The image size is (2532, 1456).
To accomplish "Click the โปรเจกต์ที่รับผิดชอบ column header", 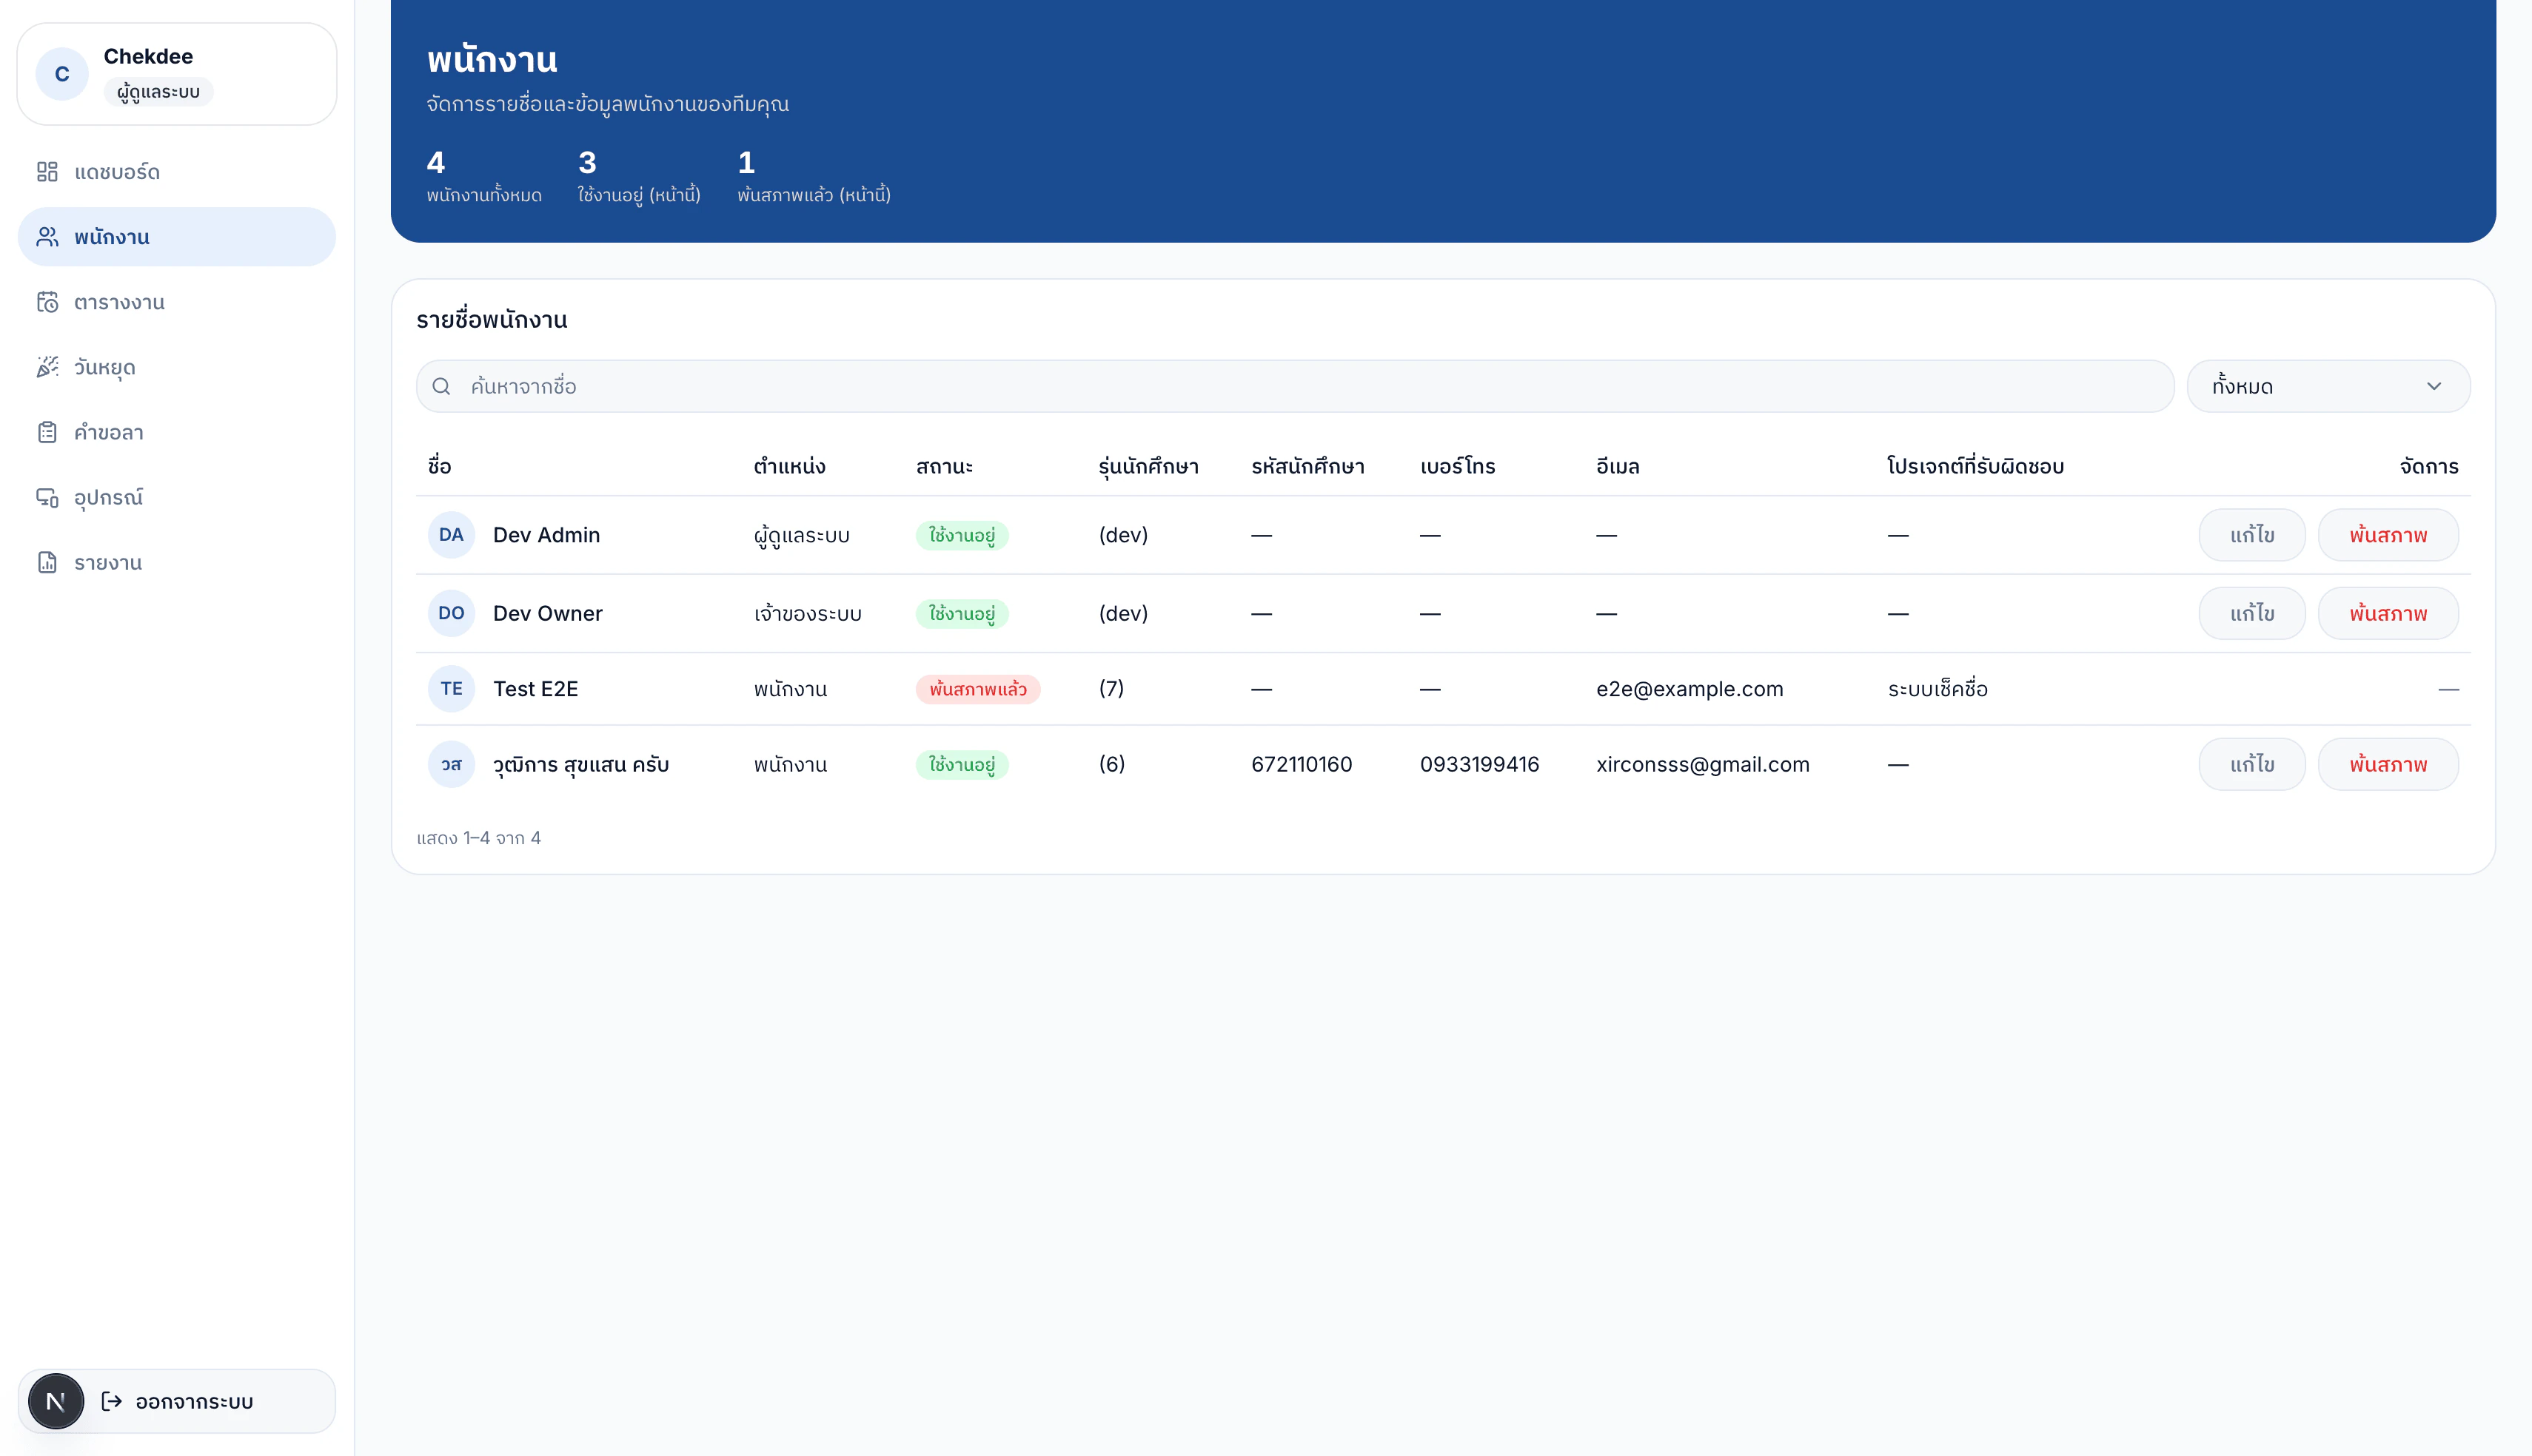I will coord(1976,466).
